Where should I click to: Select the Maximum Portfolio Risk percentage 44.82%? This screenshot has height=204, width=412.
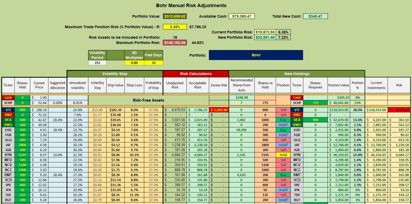(x=198, y=43)
